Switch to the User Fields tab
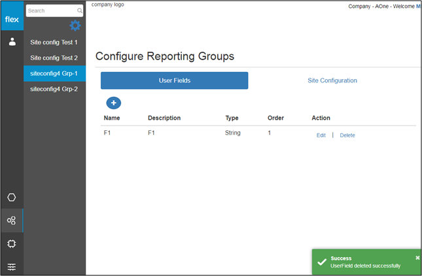This screenshot has height=276, width=422. point(175,80)
